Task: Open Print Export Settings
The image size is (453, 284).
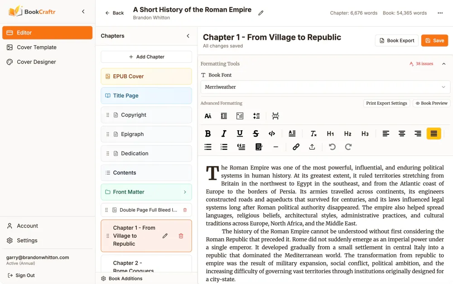Action: (386, 103)
